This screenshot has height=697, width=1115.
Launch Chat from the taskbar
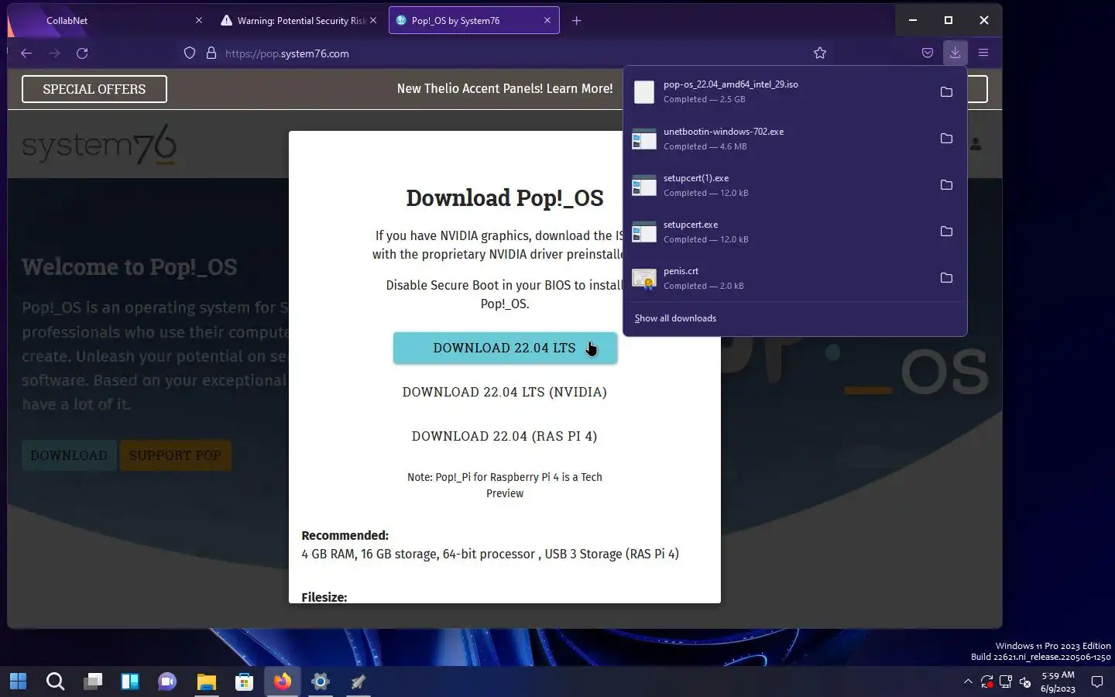tap(167, 682)
